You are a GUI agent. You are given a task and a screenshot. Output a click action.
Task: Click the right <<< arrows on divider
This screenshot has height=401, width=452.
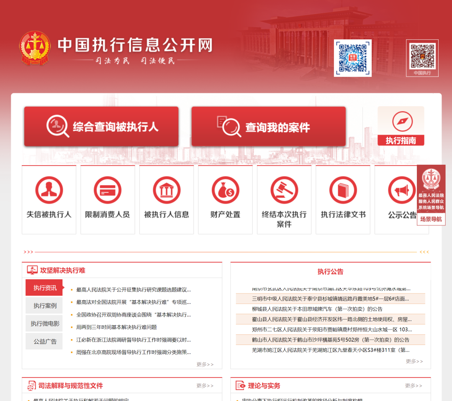[x=424, y=252]
